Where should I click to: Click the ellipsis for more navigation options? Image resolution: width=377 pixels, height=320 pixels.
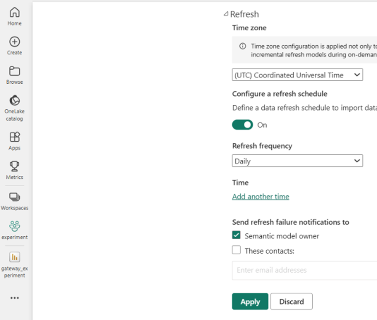pos(14,298)
